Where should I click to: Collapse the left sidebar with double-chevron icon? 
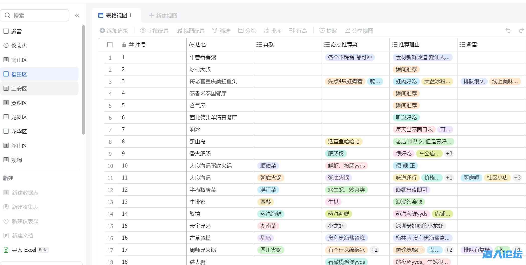click(77, 16)
